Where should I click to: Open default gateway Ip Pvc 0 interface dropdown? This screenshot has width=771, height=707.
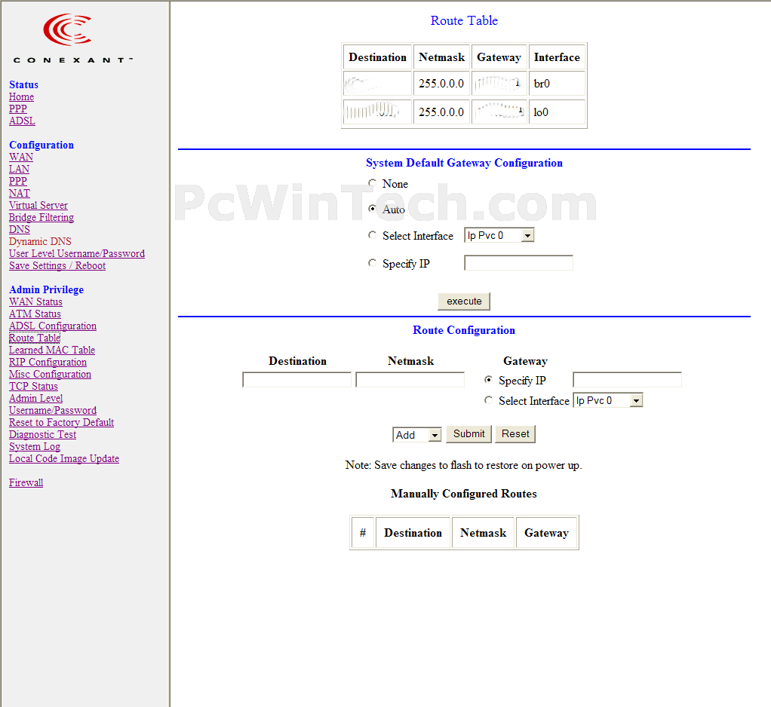(499, 235)
